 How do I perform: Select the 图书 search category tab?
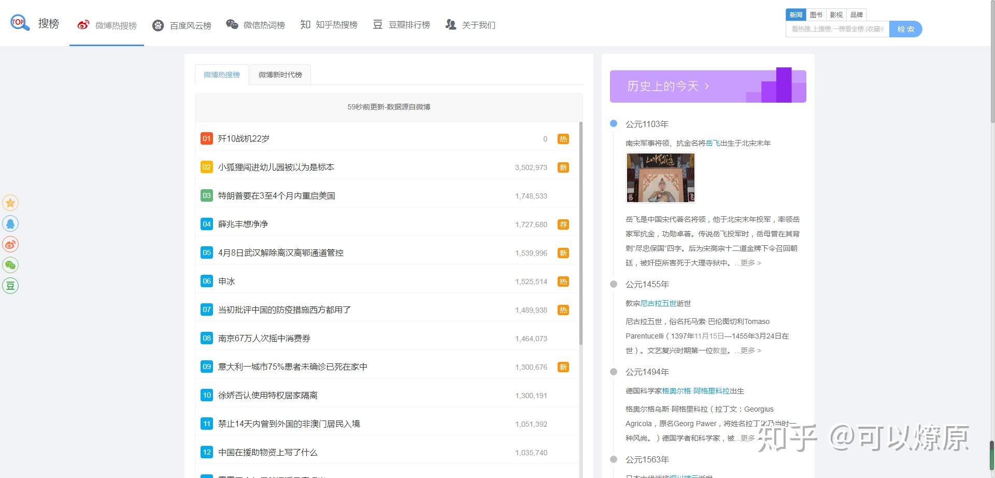point(816,15)
